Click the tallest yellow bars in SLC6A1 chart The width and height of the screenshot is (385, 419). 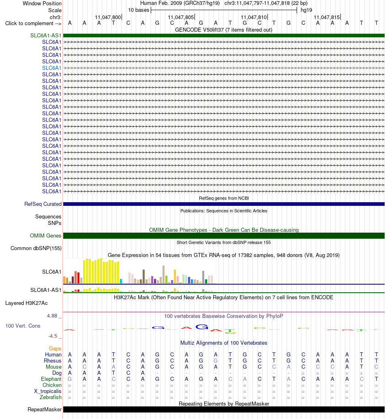[101, 271]
